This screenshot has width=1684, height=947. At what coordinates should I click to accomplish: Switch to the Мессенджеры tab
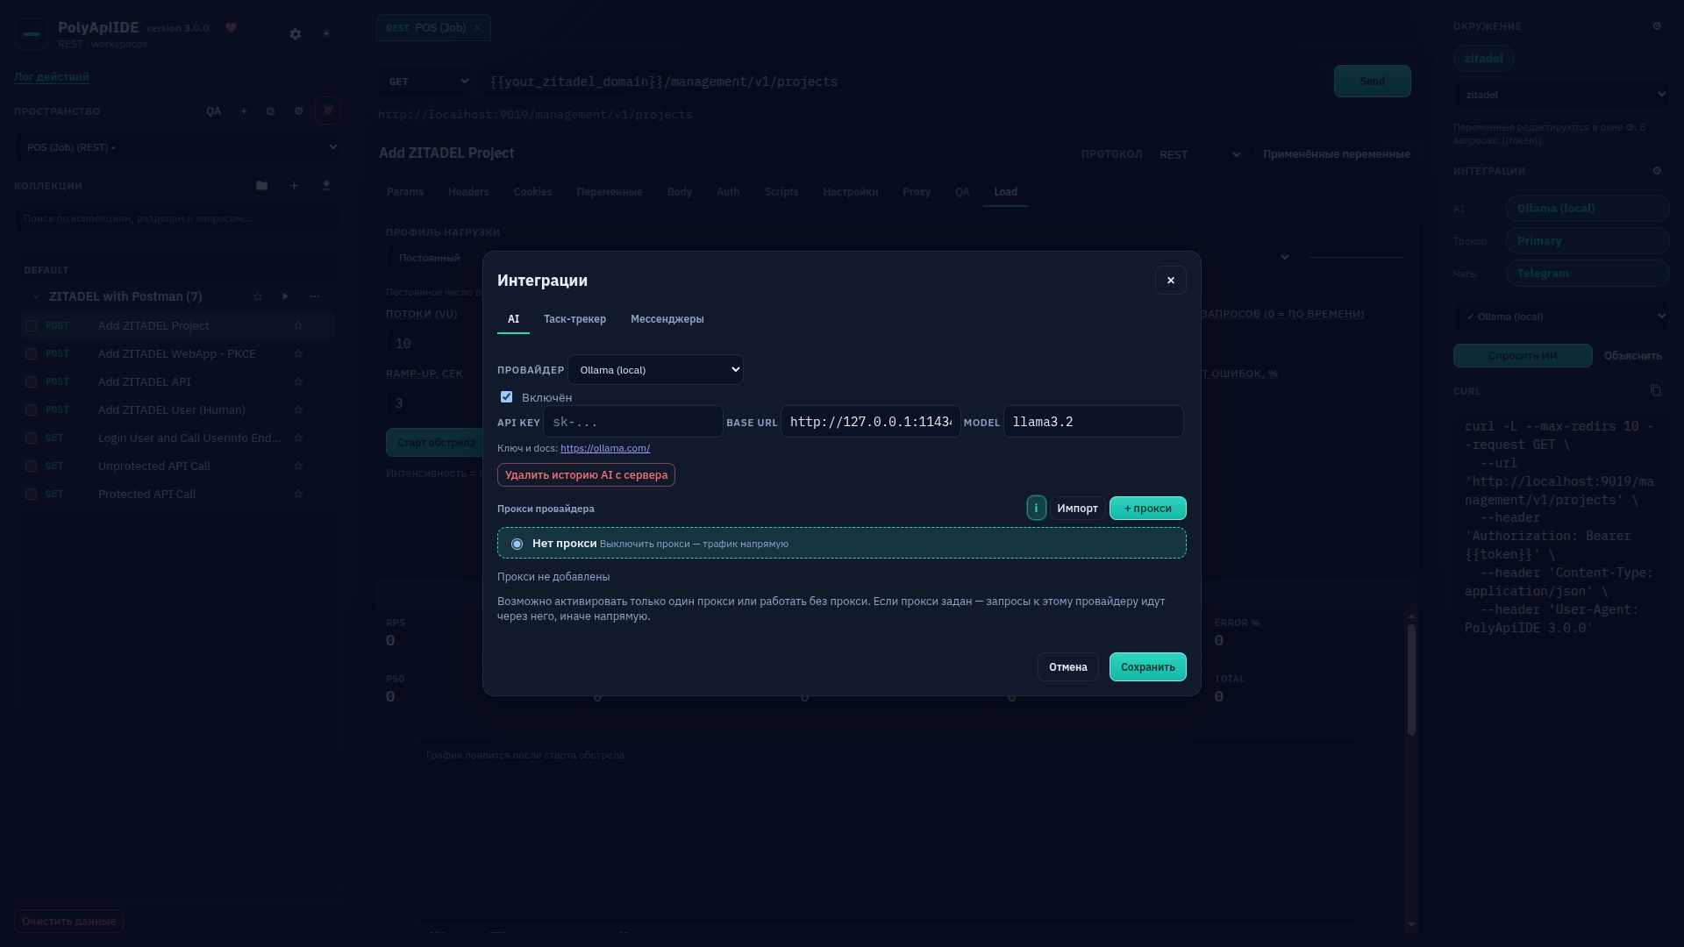tap(667, 319)
